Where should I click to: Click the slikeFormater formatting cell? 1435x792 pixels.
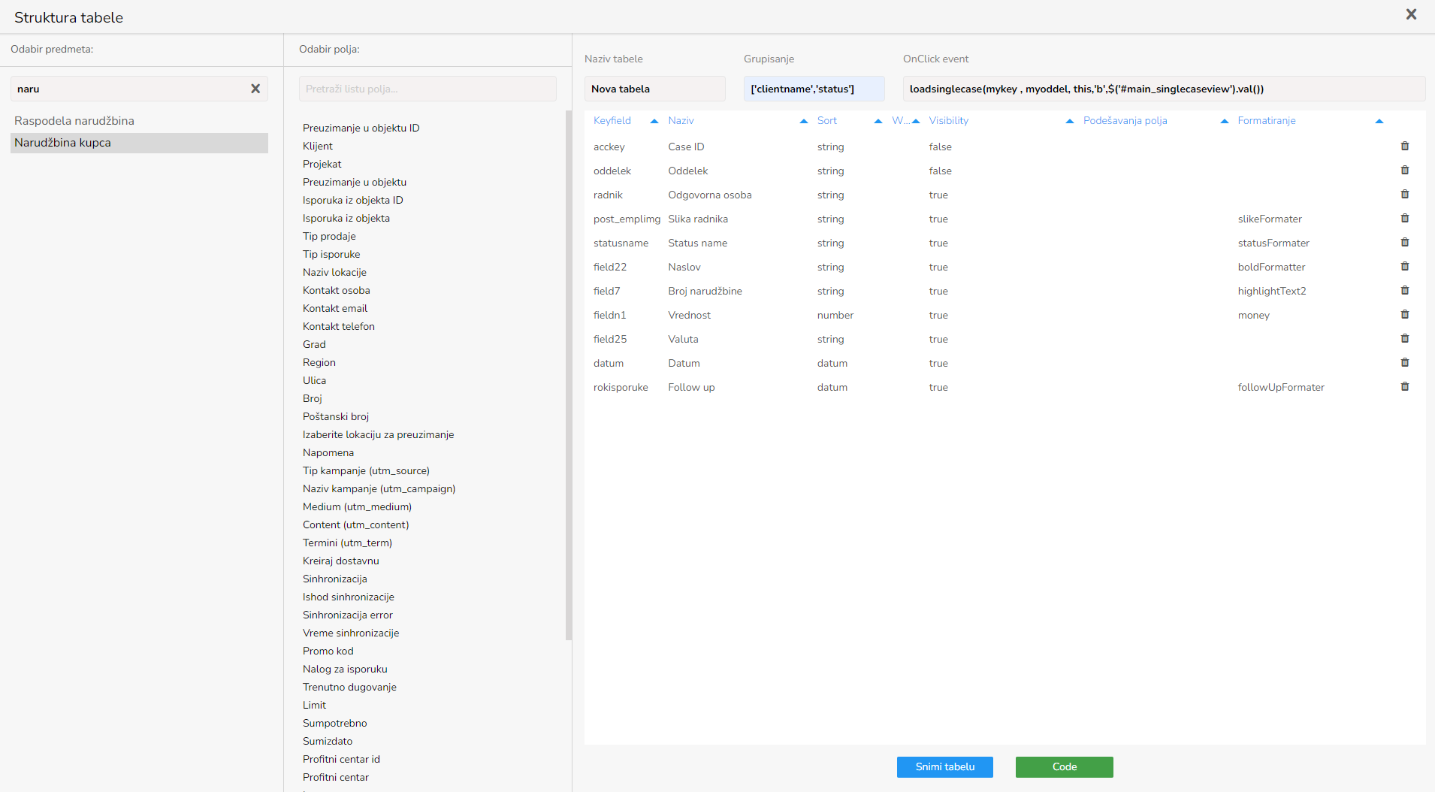(1270, 219)
